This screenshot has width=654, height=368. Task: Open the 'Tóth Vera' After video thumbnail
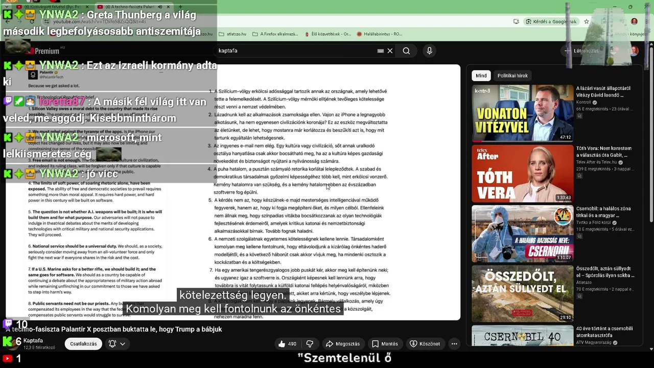[x=522, y=173]
